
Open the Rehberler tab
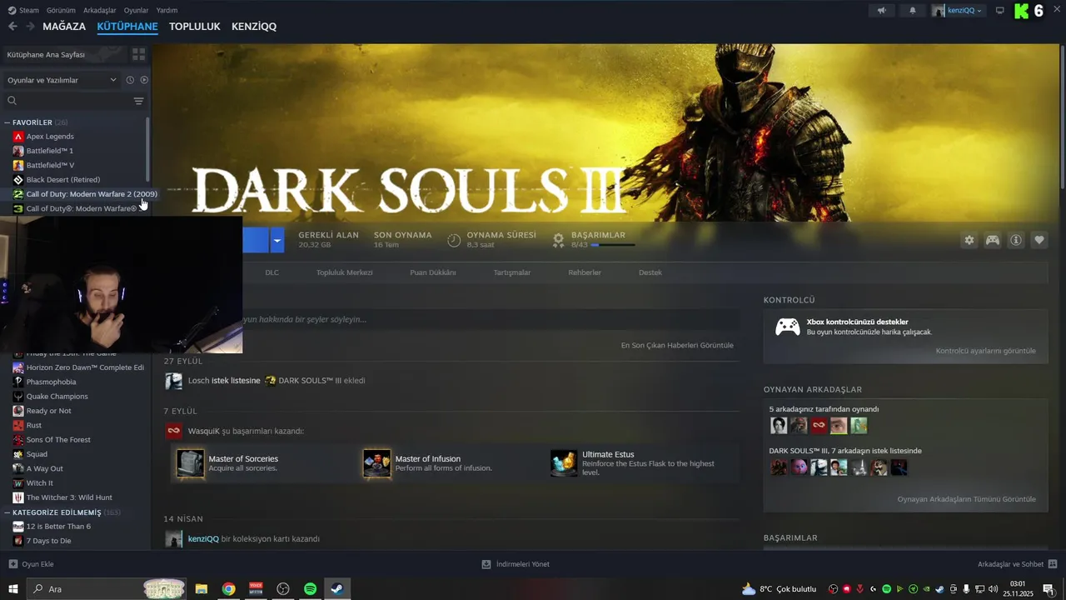point(585,272)
